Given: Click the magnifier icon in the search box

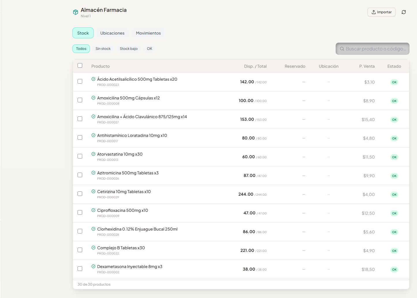Looking at the screenshot, I should [342, 49].
